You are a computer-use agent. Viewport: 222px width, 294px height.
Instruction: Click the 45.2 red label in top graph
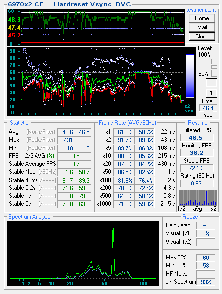coord(14,35)
